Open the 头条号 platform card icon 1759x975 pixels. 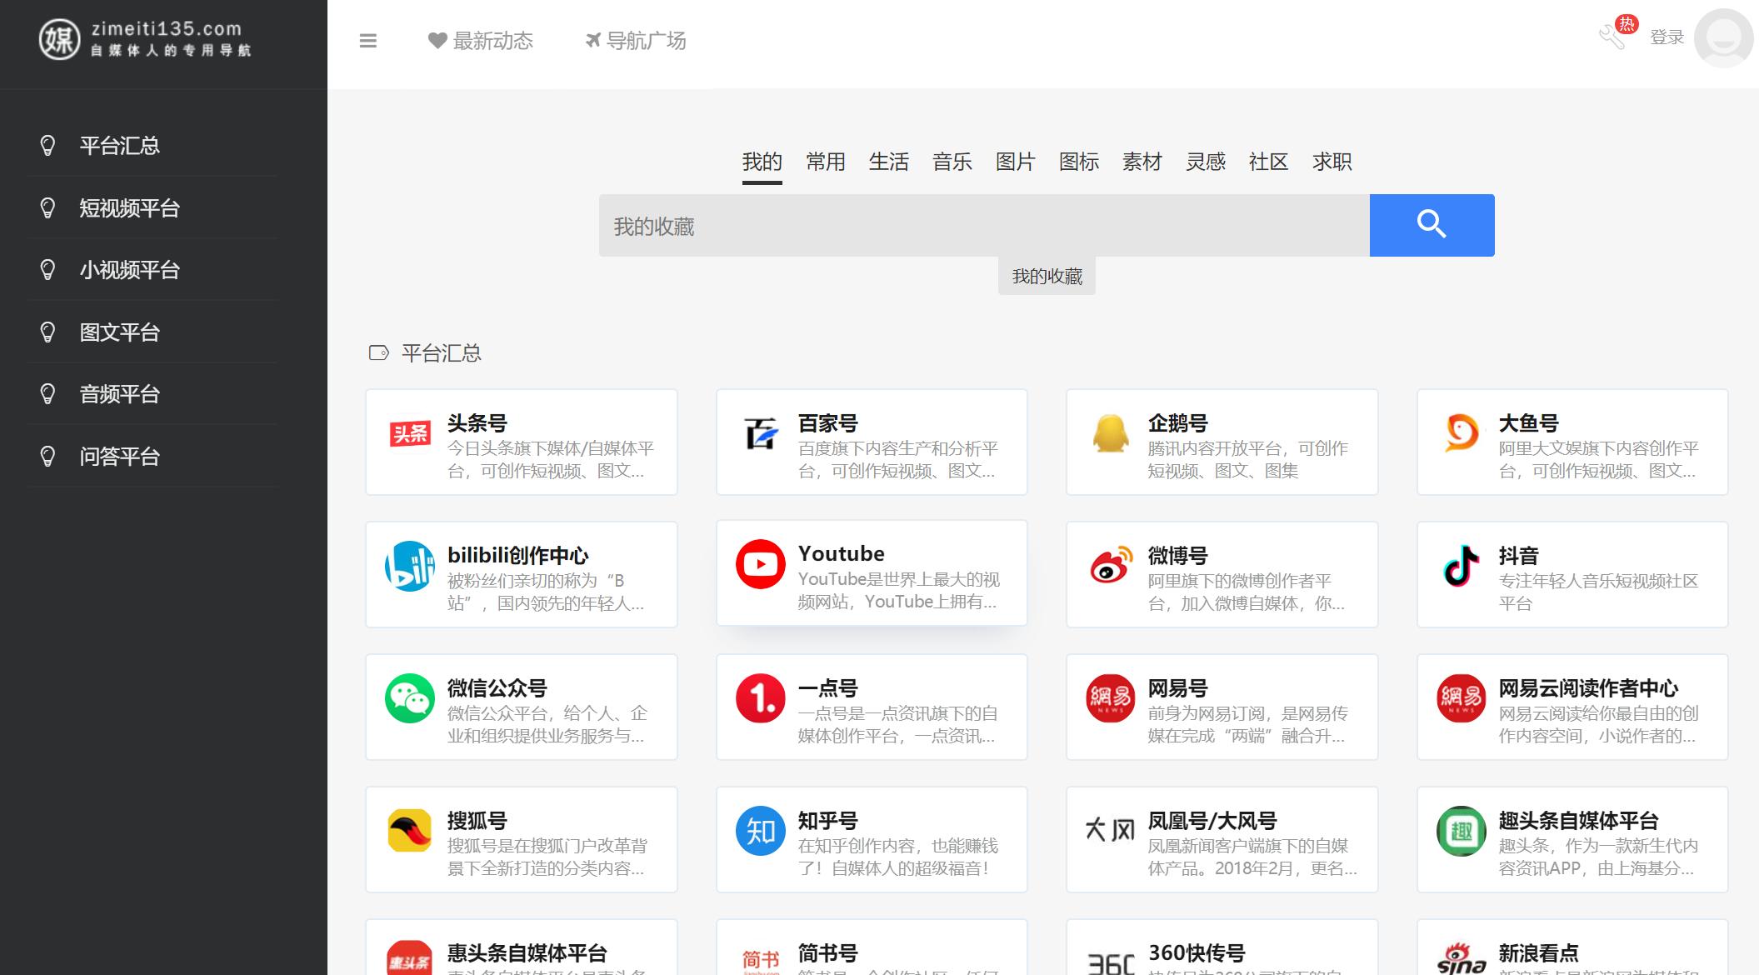[410, 433]
